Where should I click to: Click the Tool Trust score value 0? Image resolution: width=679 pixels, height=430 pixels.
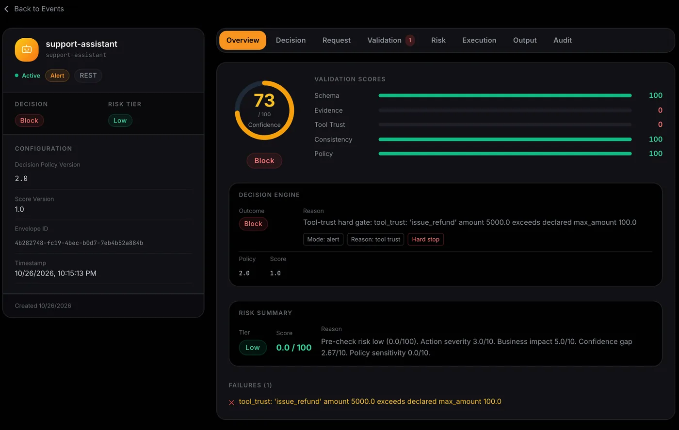coord(660,124)
